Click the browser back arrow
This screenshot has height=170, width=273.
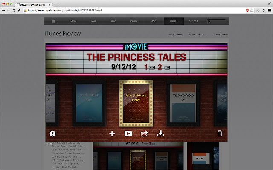(x=3, y=11)
